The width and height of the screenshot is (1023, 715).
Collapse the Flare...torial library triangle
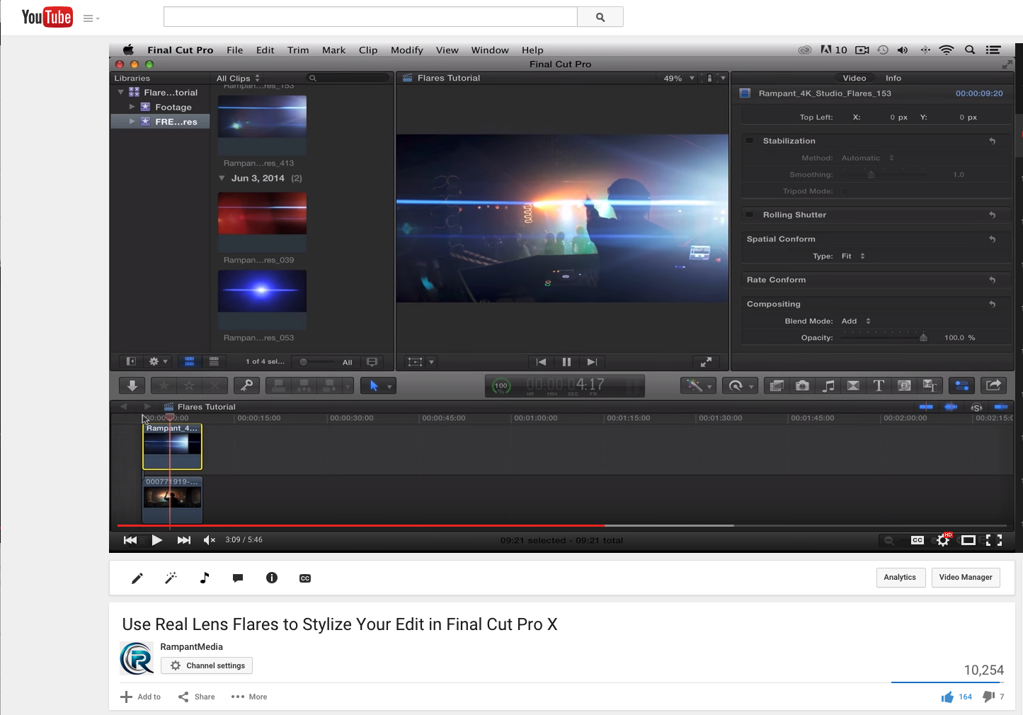pyautogui.click(x=121, y=92)
